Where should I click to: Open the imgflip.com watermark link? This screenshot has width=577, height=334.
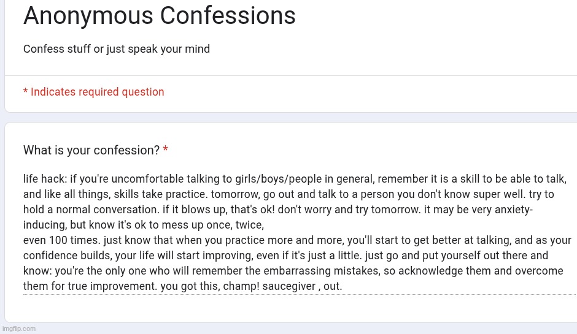point(19,329)
